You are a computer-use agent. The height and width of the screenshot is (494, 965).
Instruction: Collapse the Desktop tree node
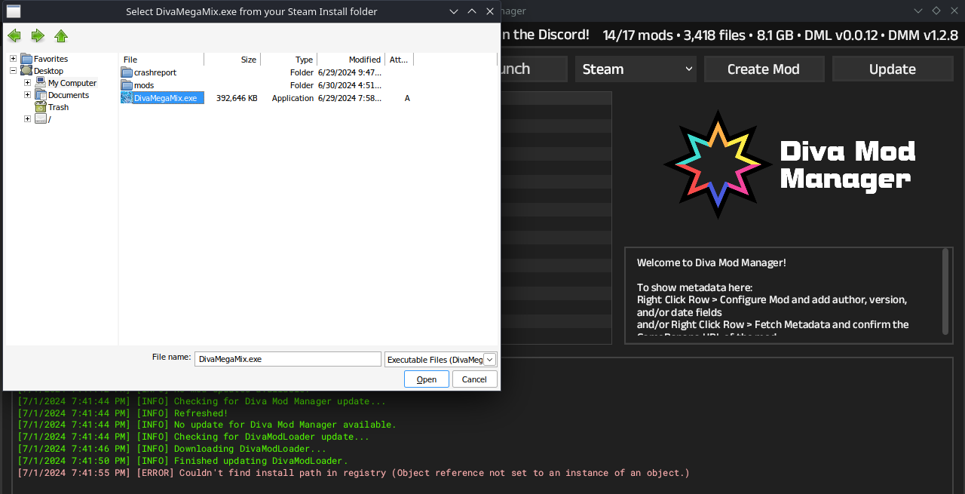point(13,71)
